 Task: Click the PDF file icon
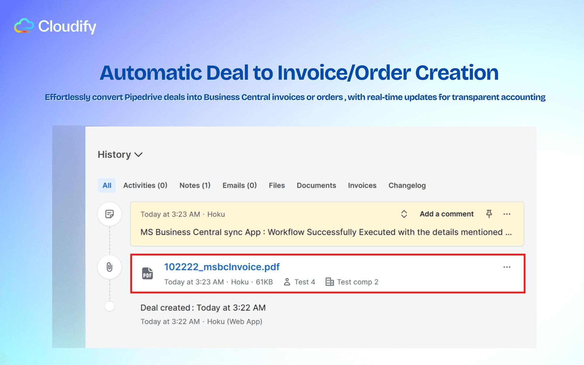(x=148, y=273)
